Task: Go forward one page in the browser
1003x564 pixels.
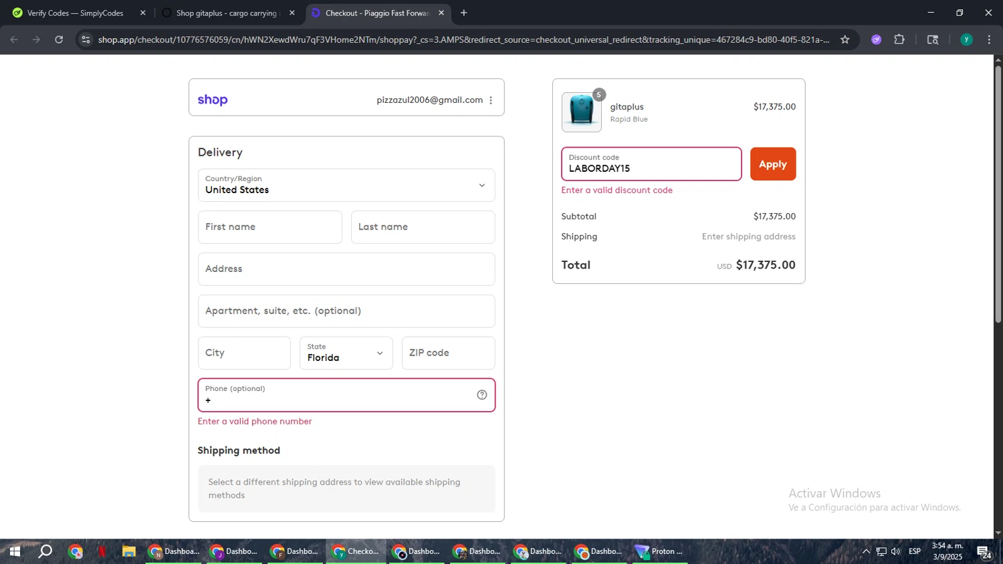Action: [36, 39]
